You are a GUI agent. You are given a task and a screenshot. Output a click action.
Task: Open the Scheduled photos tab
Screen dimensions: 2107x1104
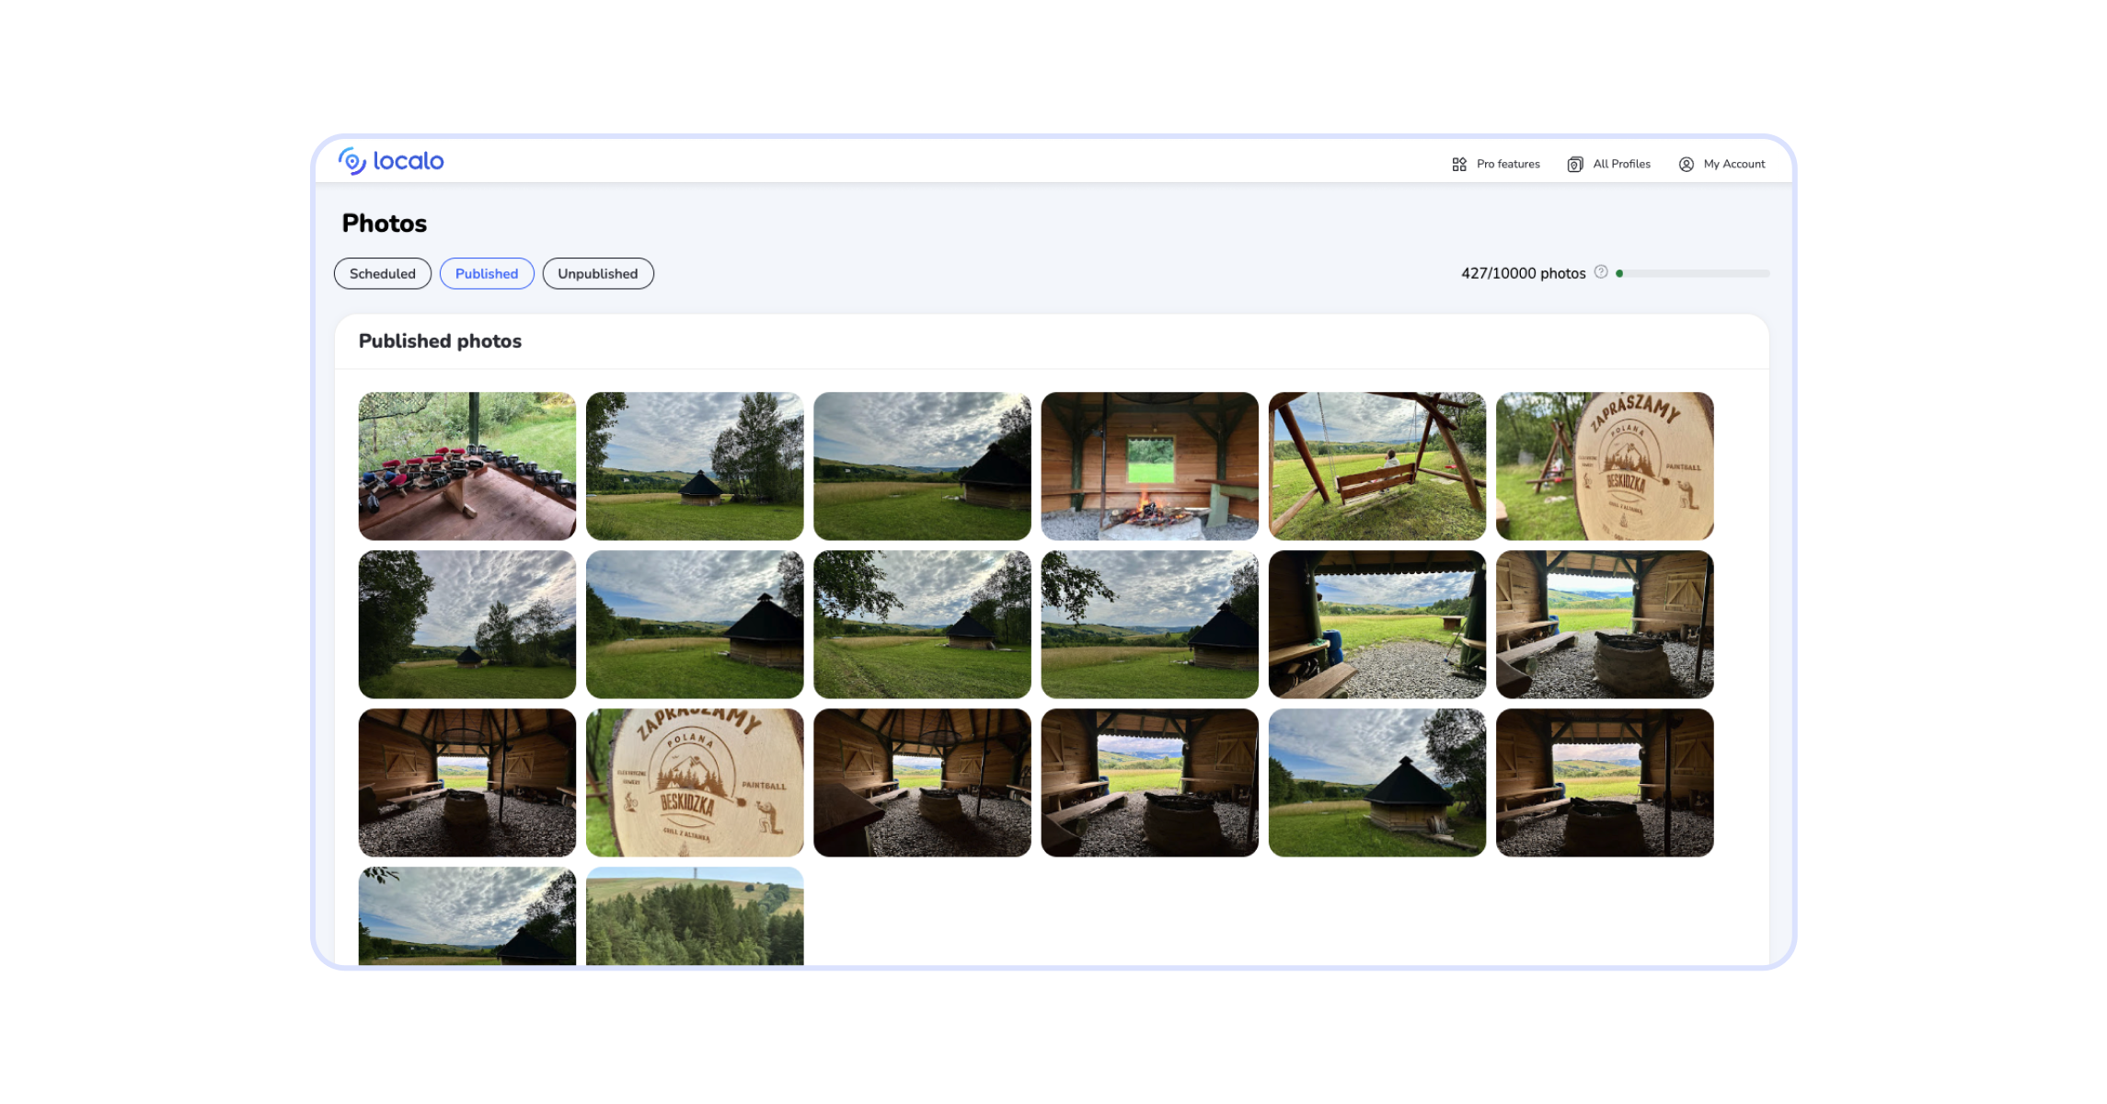point(382,274)
